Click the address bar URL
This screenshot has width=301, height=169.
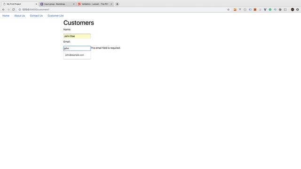point(36,9)
